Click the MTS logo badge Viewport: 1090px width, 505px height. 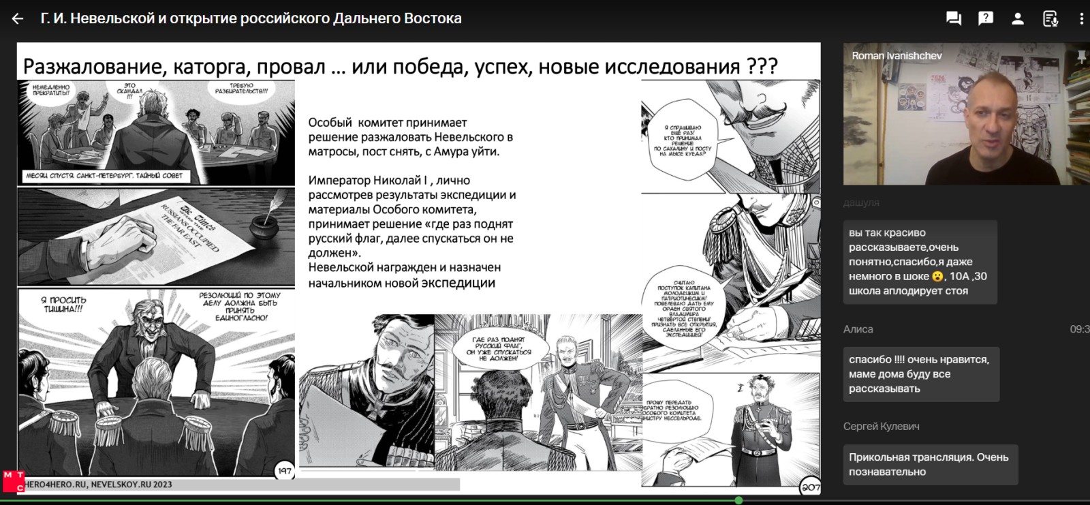pos(13,480)
